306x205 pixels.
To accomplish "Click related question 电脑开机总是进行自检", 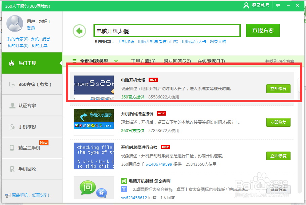I will click(158, 42).
